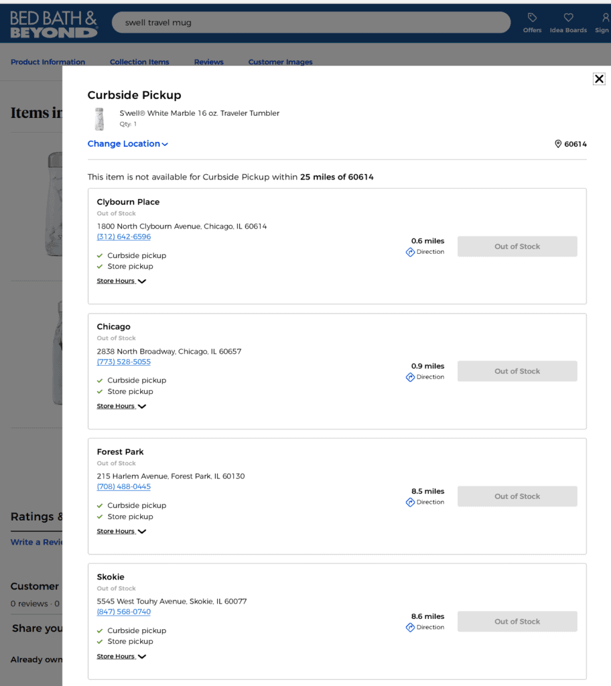Open Idea Boards heart icon
Image resolution: width=611 pixels, height=686 pixels.
click(568, 17)
